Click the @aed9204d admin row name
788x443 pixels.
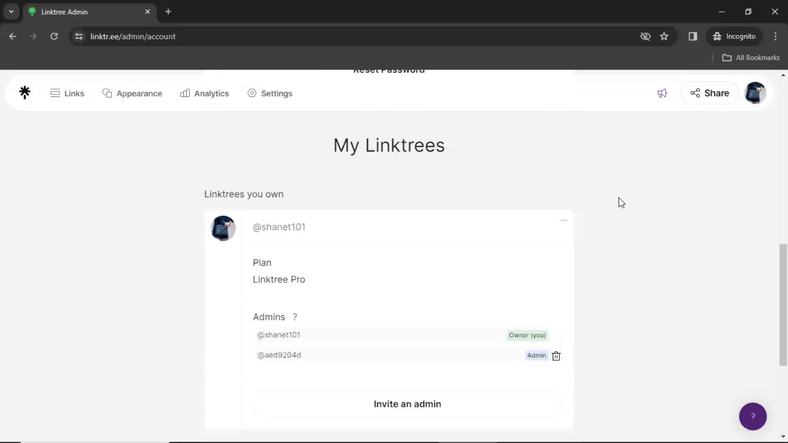279,355
